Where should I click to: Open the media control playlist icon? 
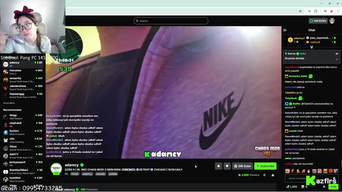click(x=325, y=11)
